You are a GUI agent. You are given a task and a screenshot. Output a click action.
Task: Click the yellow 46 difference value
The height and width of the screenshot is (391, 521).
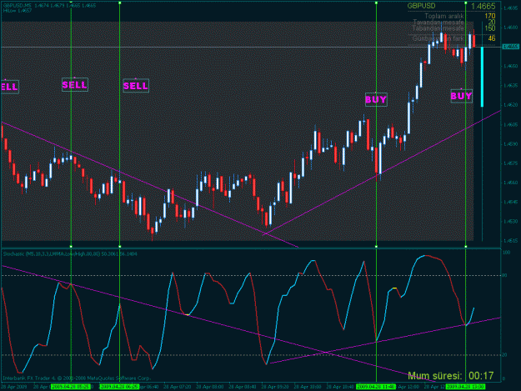click(x=492, y=38)
